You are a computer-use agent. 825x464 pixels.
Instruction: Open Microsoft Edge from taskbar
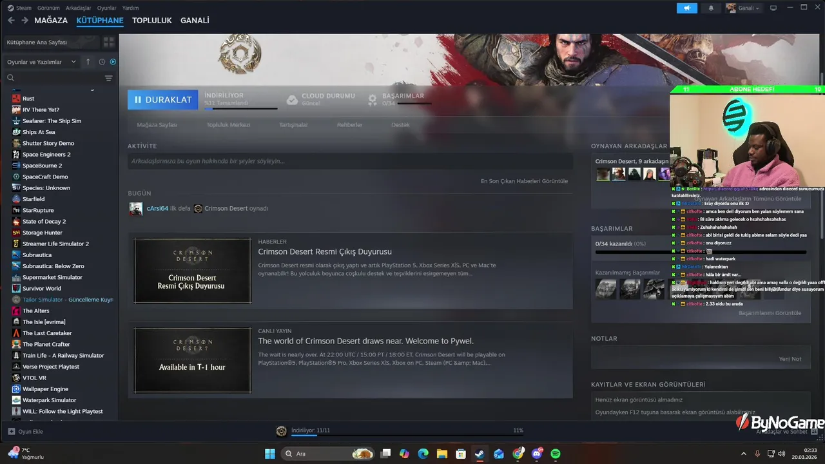click(423, 454)
